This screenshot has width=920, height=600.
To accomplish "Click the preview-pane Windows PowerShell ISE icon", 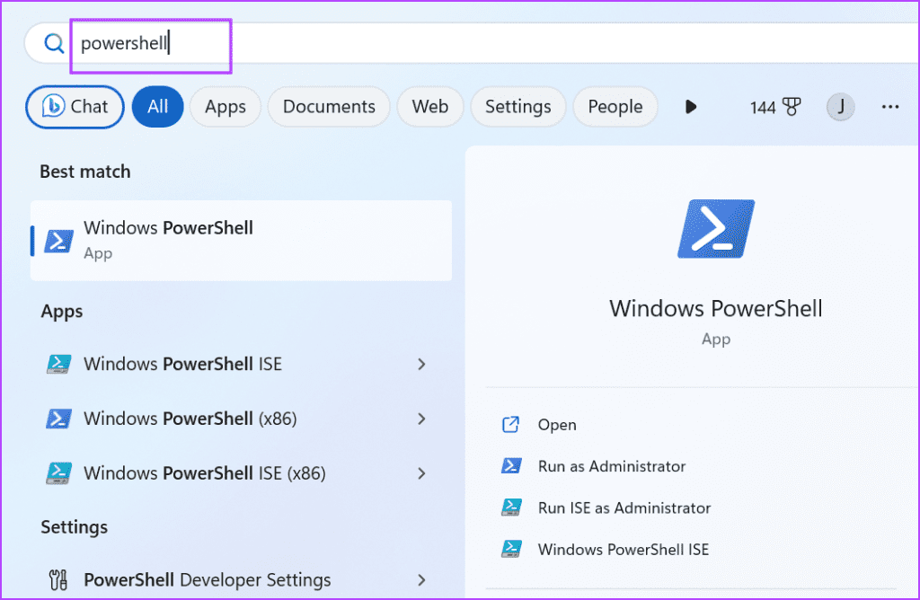I will pos(511,549).
